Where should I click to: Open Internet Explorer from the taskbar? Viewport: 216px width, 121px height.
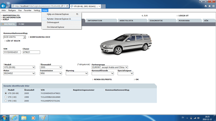(x=14, y=118)
